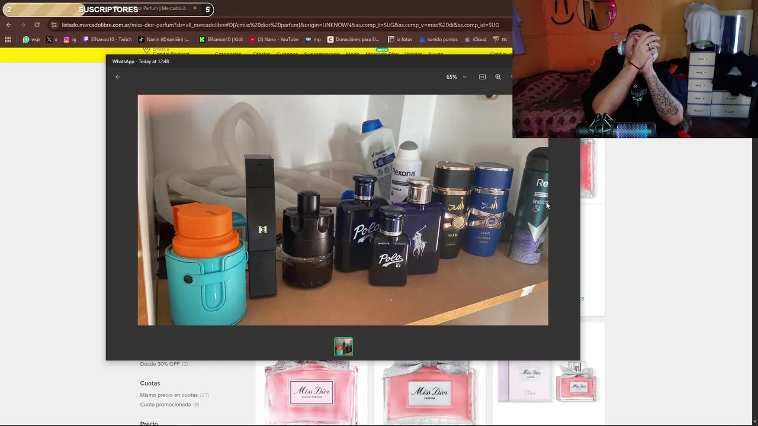Open the 65% zoom level dropdown
This screenshot has width=758, height=426.
point(456,77)
